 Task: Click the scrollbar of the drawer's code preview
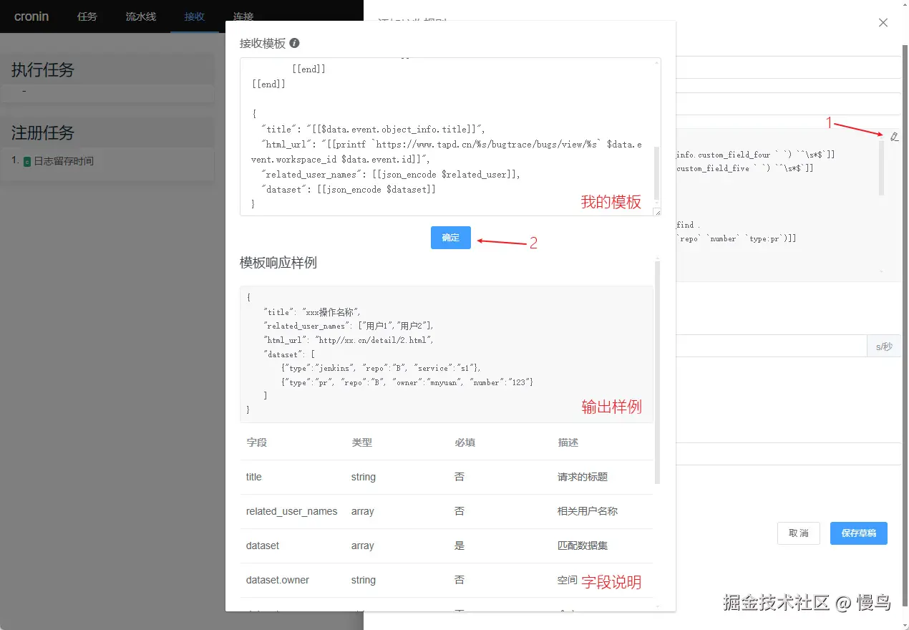pyautogui.click(x=882, y=168)
